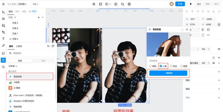Toggle layer visibility eye icon

tap(219, 49)
